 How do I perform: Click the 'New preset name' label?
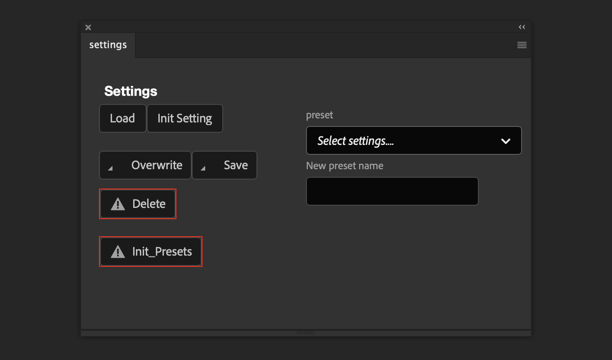345,166
